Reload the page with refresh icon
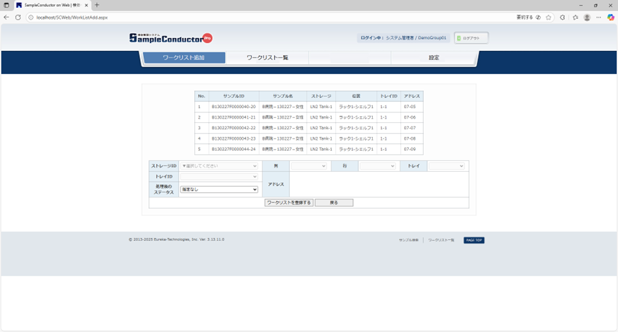Screen dimensions: 618x332 (x=18, y=17)
